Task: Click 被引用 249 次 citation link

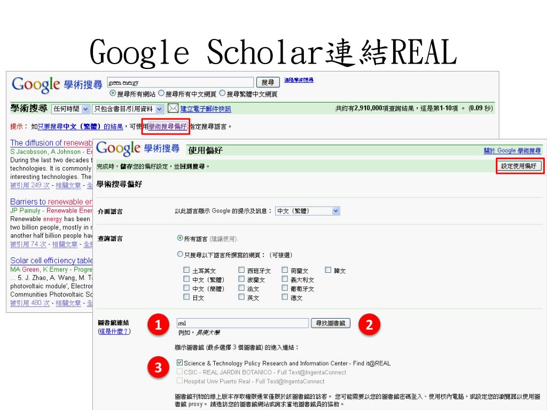Action: coord(30,185)
